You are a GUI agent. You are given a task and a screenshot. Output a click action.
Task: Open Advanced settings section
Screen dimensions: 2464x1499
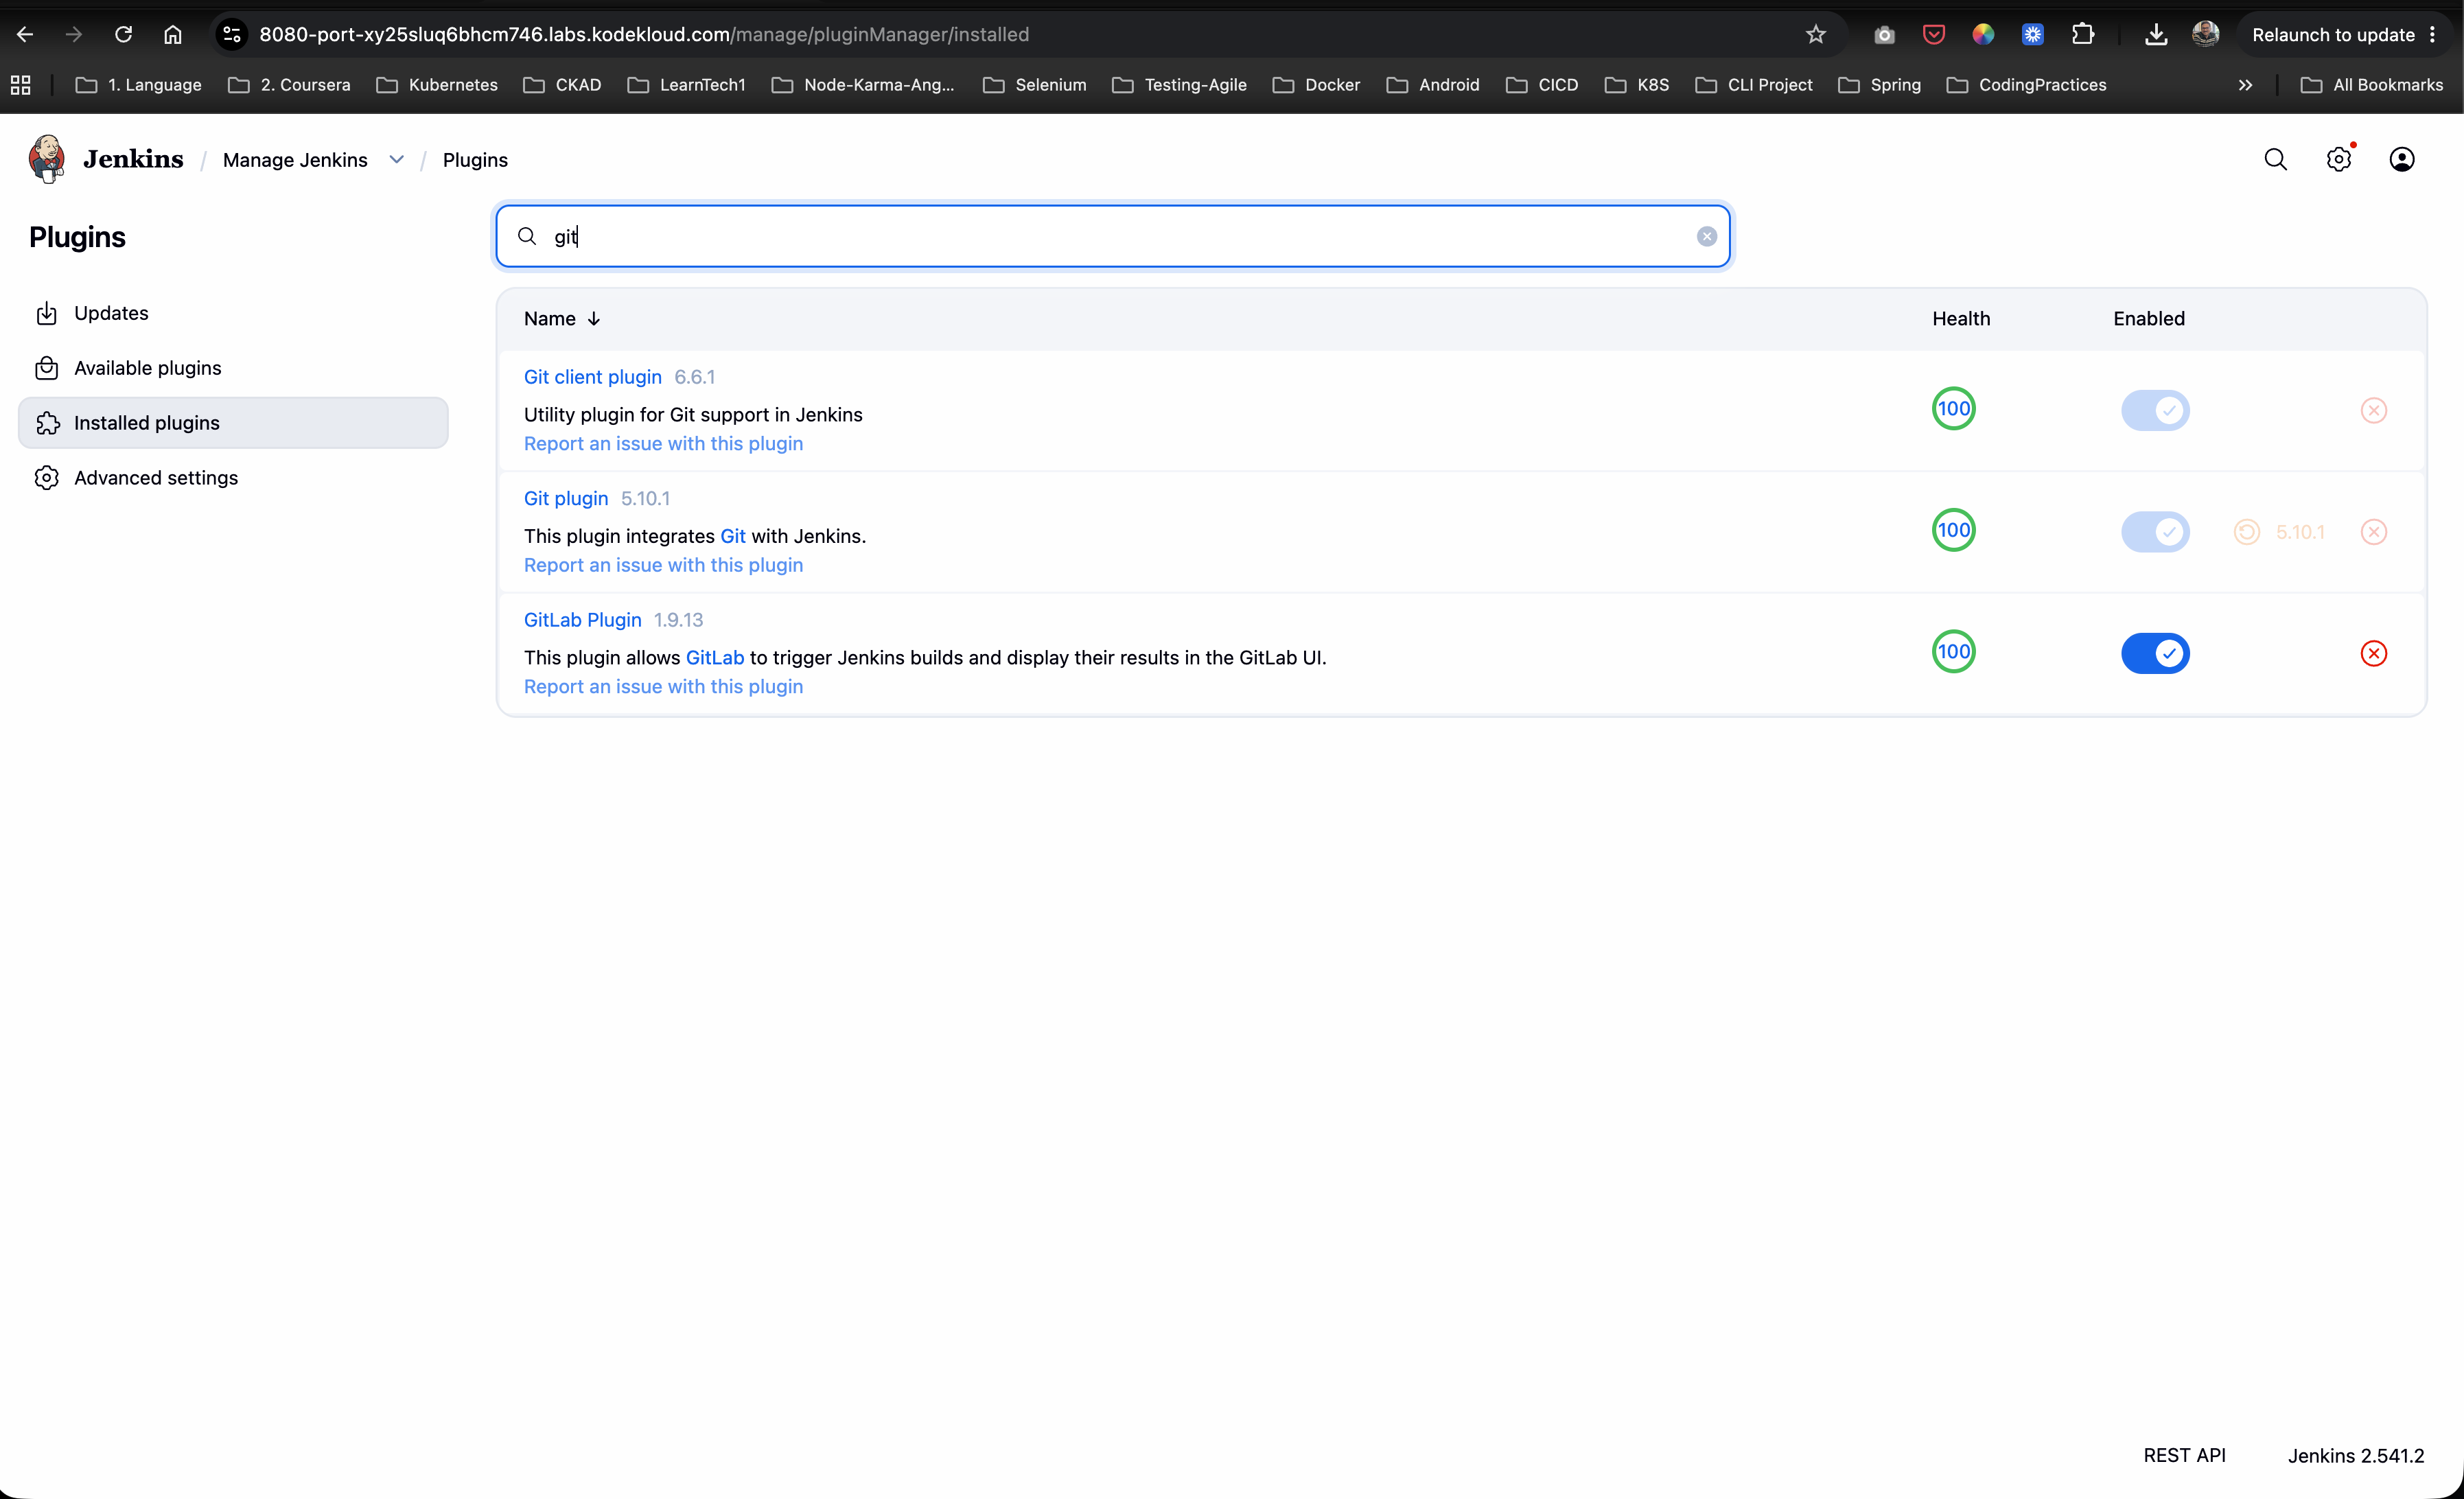tap(233, 478)
